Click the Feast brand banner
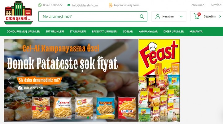The width and height of the screenshot is (223, 124). click(159, 80)
